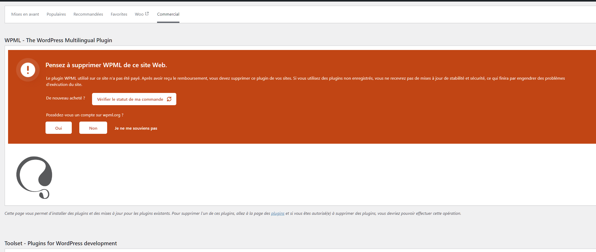This screenshot has width=596, height=252.
Task: Click the Possédez-vous un compte sur wpml.org question
Action: tap(85, 115)
